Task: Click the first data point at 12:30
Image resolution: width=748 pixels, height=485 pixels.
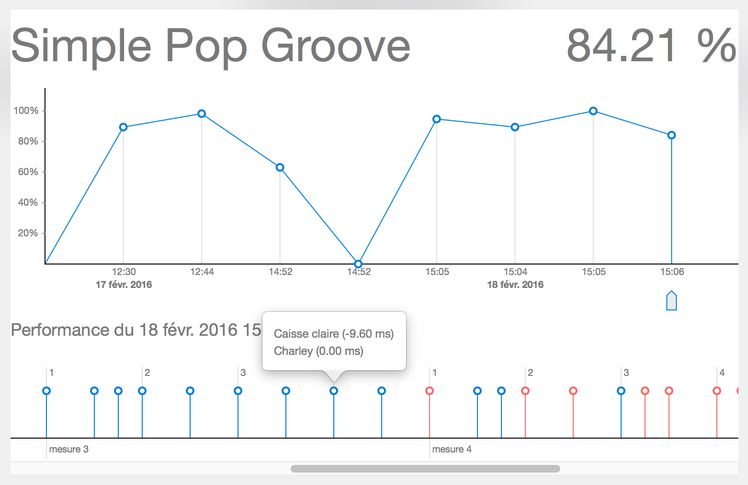Action: point(124,127)
